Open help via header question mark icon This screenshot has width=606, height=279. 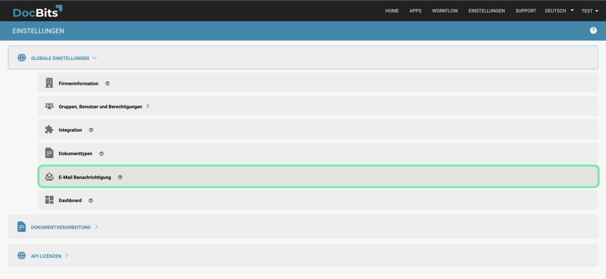tap(593, 31)
